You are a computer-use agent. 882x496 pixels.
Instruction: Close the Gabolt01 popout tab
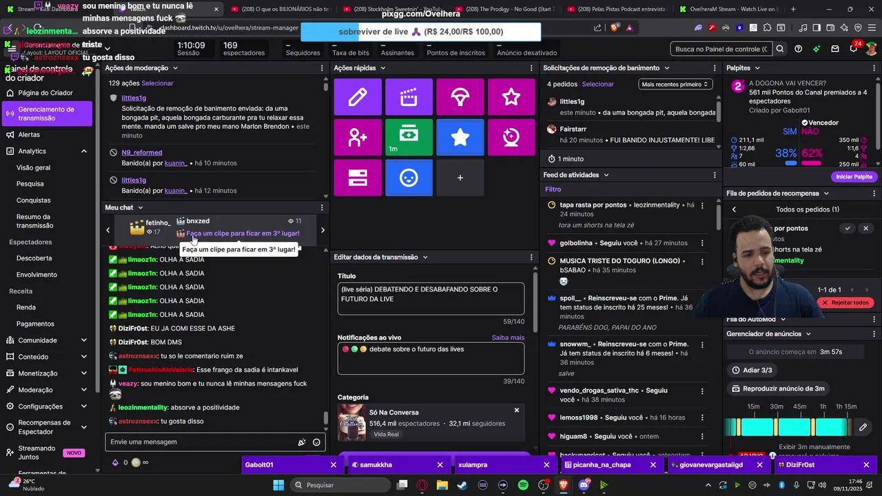point(334,465)
